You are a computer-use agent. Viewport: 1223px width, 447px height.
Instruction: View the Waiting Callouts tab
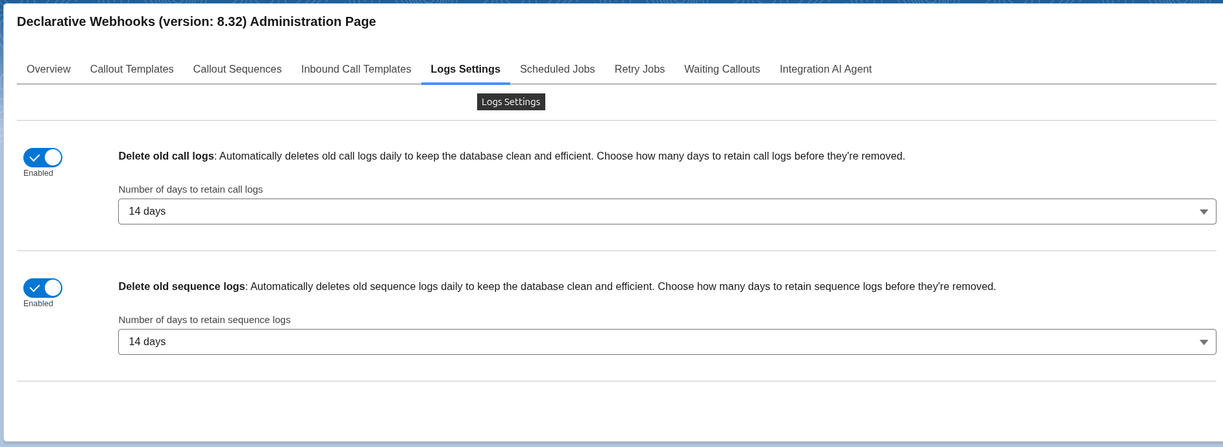pos(722,69)
